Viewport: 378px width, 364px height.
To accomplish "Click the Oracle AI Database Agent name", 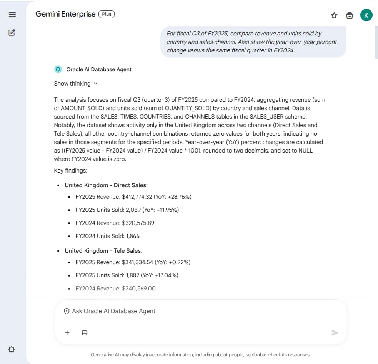I will point(99,69).
